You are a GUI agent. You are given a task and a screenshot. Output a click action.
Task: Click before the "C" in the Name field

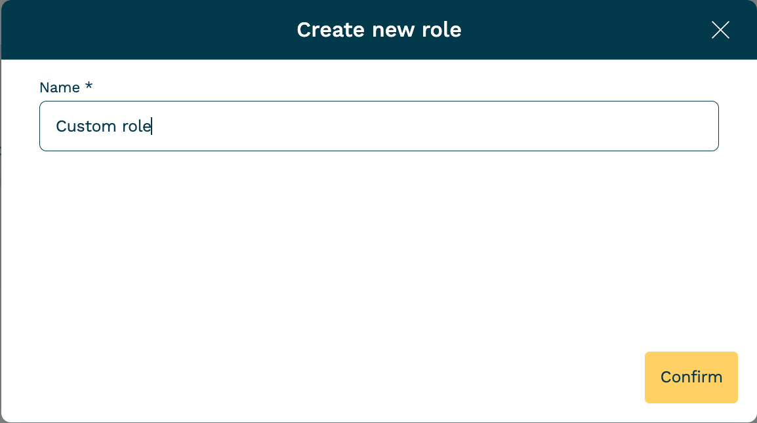[x=56, y=126]
